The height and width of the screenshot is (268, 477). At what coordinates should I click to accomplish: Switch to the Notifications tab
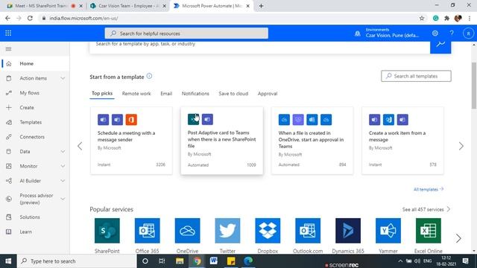(x=195, y=94)
